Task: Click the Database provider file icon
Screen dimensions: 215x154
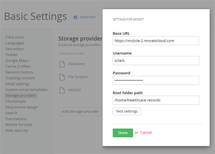Action: 61,64
